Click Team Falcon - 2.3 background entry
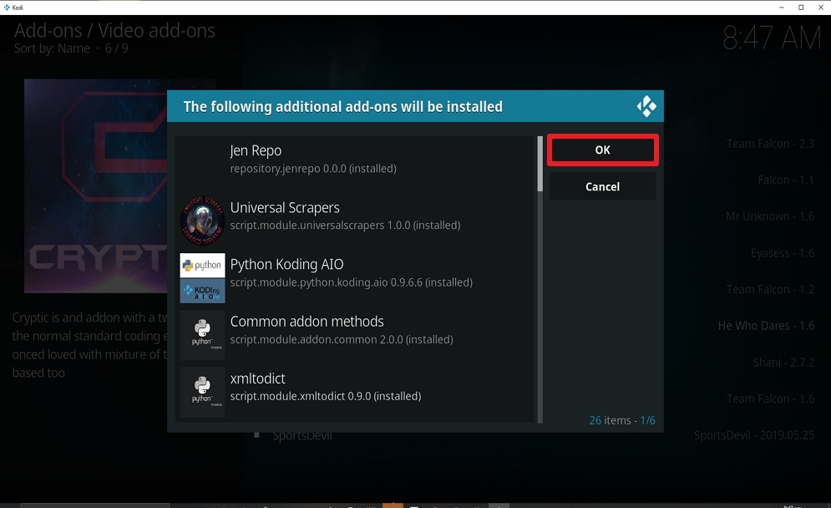This screenshot has width=831, height=508. pos(770,144)
